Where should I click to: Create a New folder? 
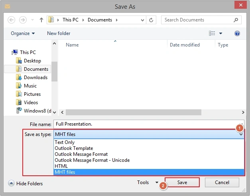pyautogui.click(x=59, y=33)
